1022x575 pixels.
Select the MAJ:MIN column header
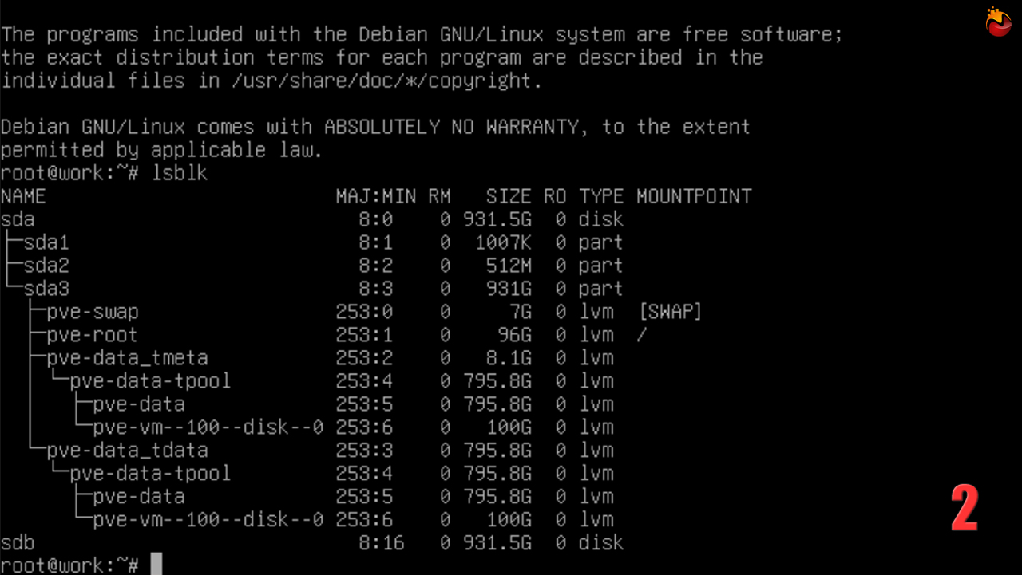coord(375,196)
